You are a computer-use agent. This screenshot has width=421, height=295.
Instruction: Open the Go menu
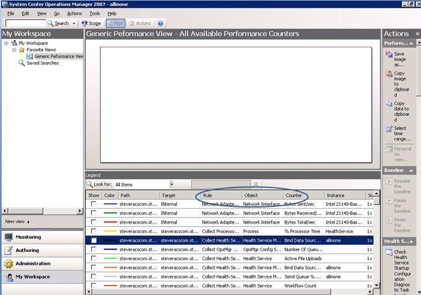(57, 14)
